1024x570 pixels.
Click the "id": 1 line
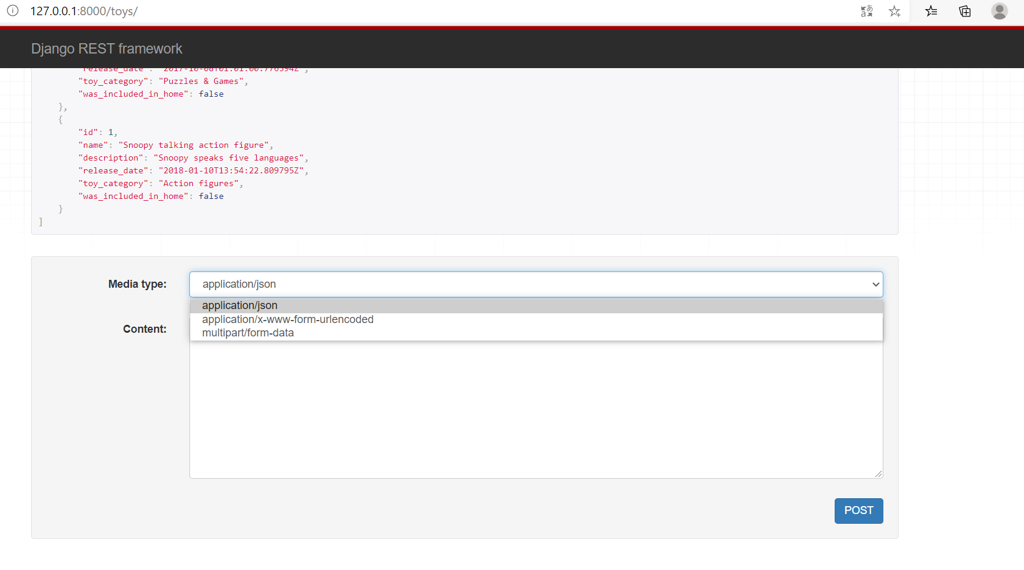[97, 132]
